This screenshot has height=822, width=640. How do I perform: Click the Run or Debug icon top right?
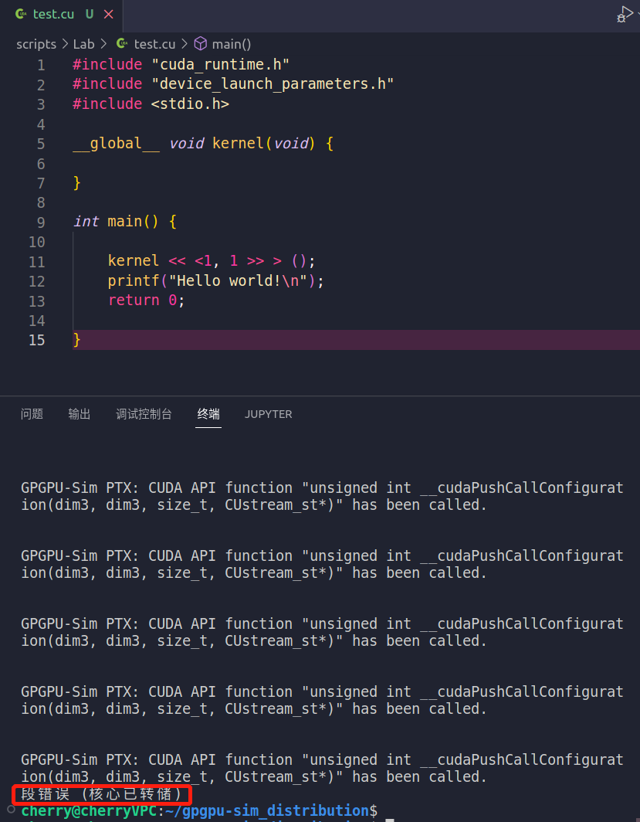624,14
